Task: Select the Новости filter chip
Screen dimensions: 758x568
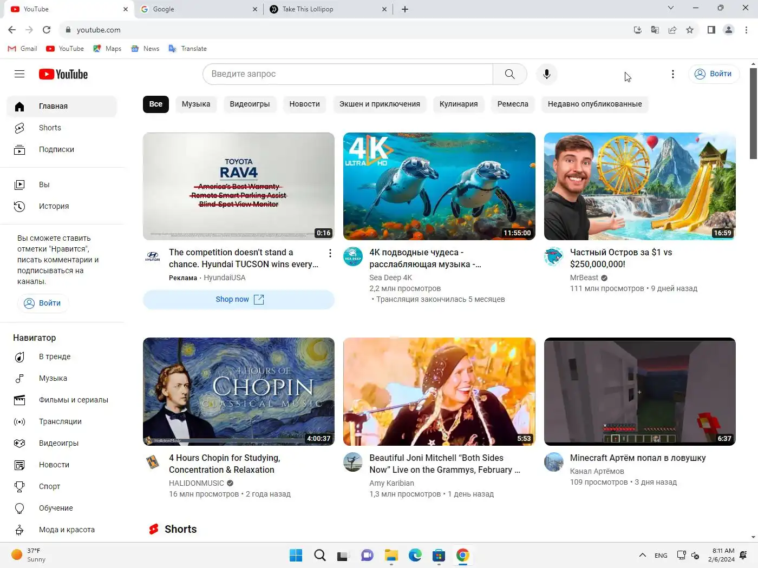Action: click(x=304, y=104)
